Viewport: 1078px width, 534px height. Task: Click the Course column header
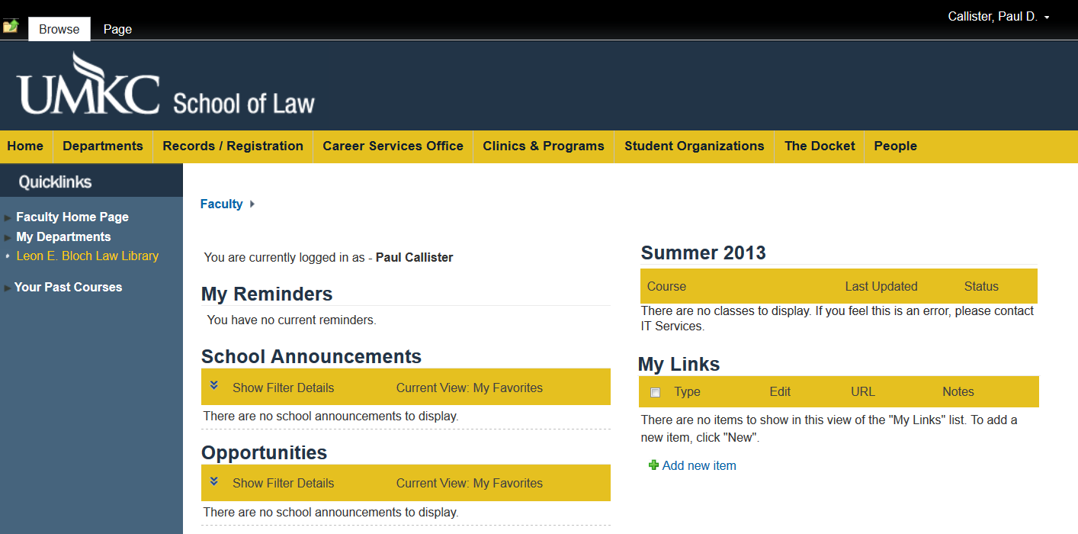click(x=666, y=286)
